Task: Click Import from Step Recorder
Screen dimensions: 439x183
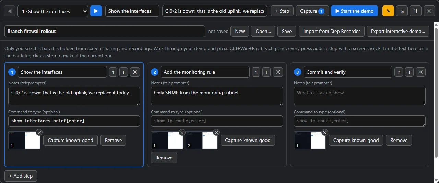Action: tap(332, 31)
